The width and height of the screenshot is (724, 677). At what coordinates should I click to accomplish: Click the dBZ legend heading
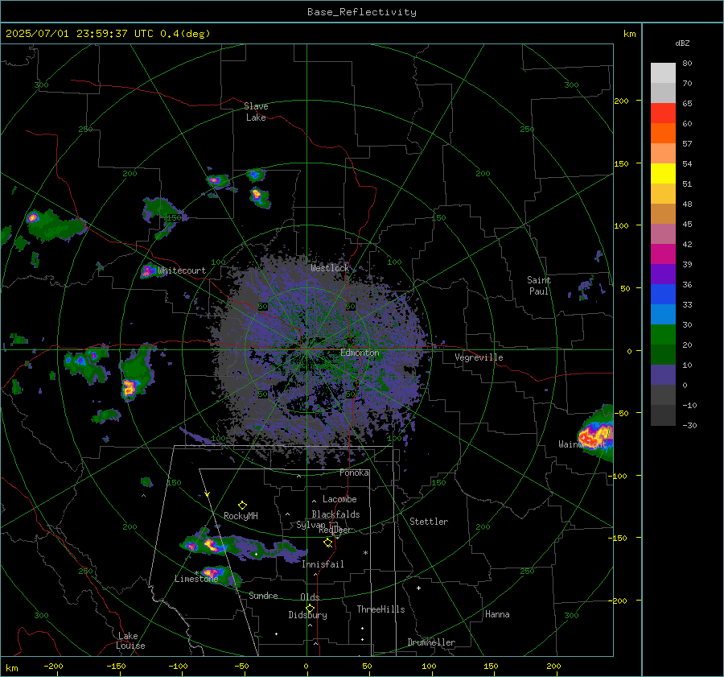tap(682, 43)
